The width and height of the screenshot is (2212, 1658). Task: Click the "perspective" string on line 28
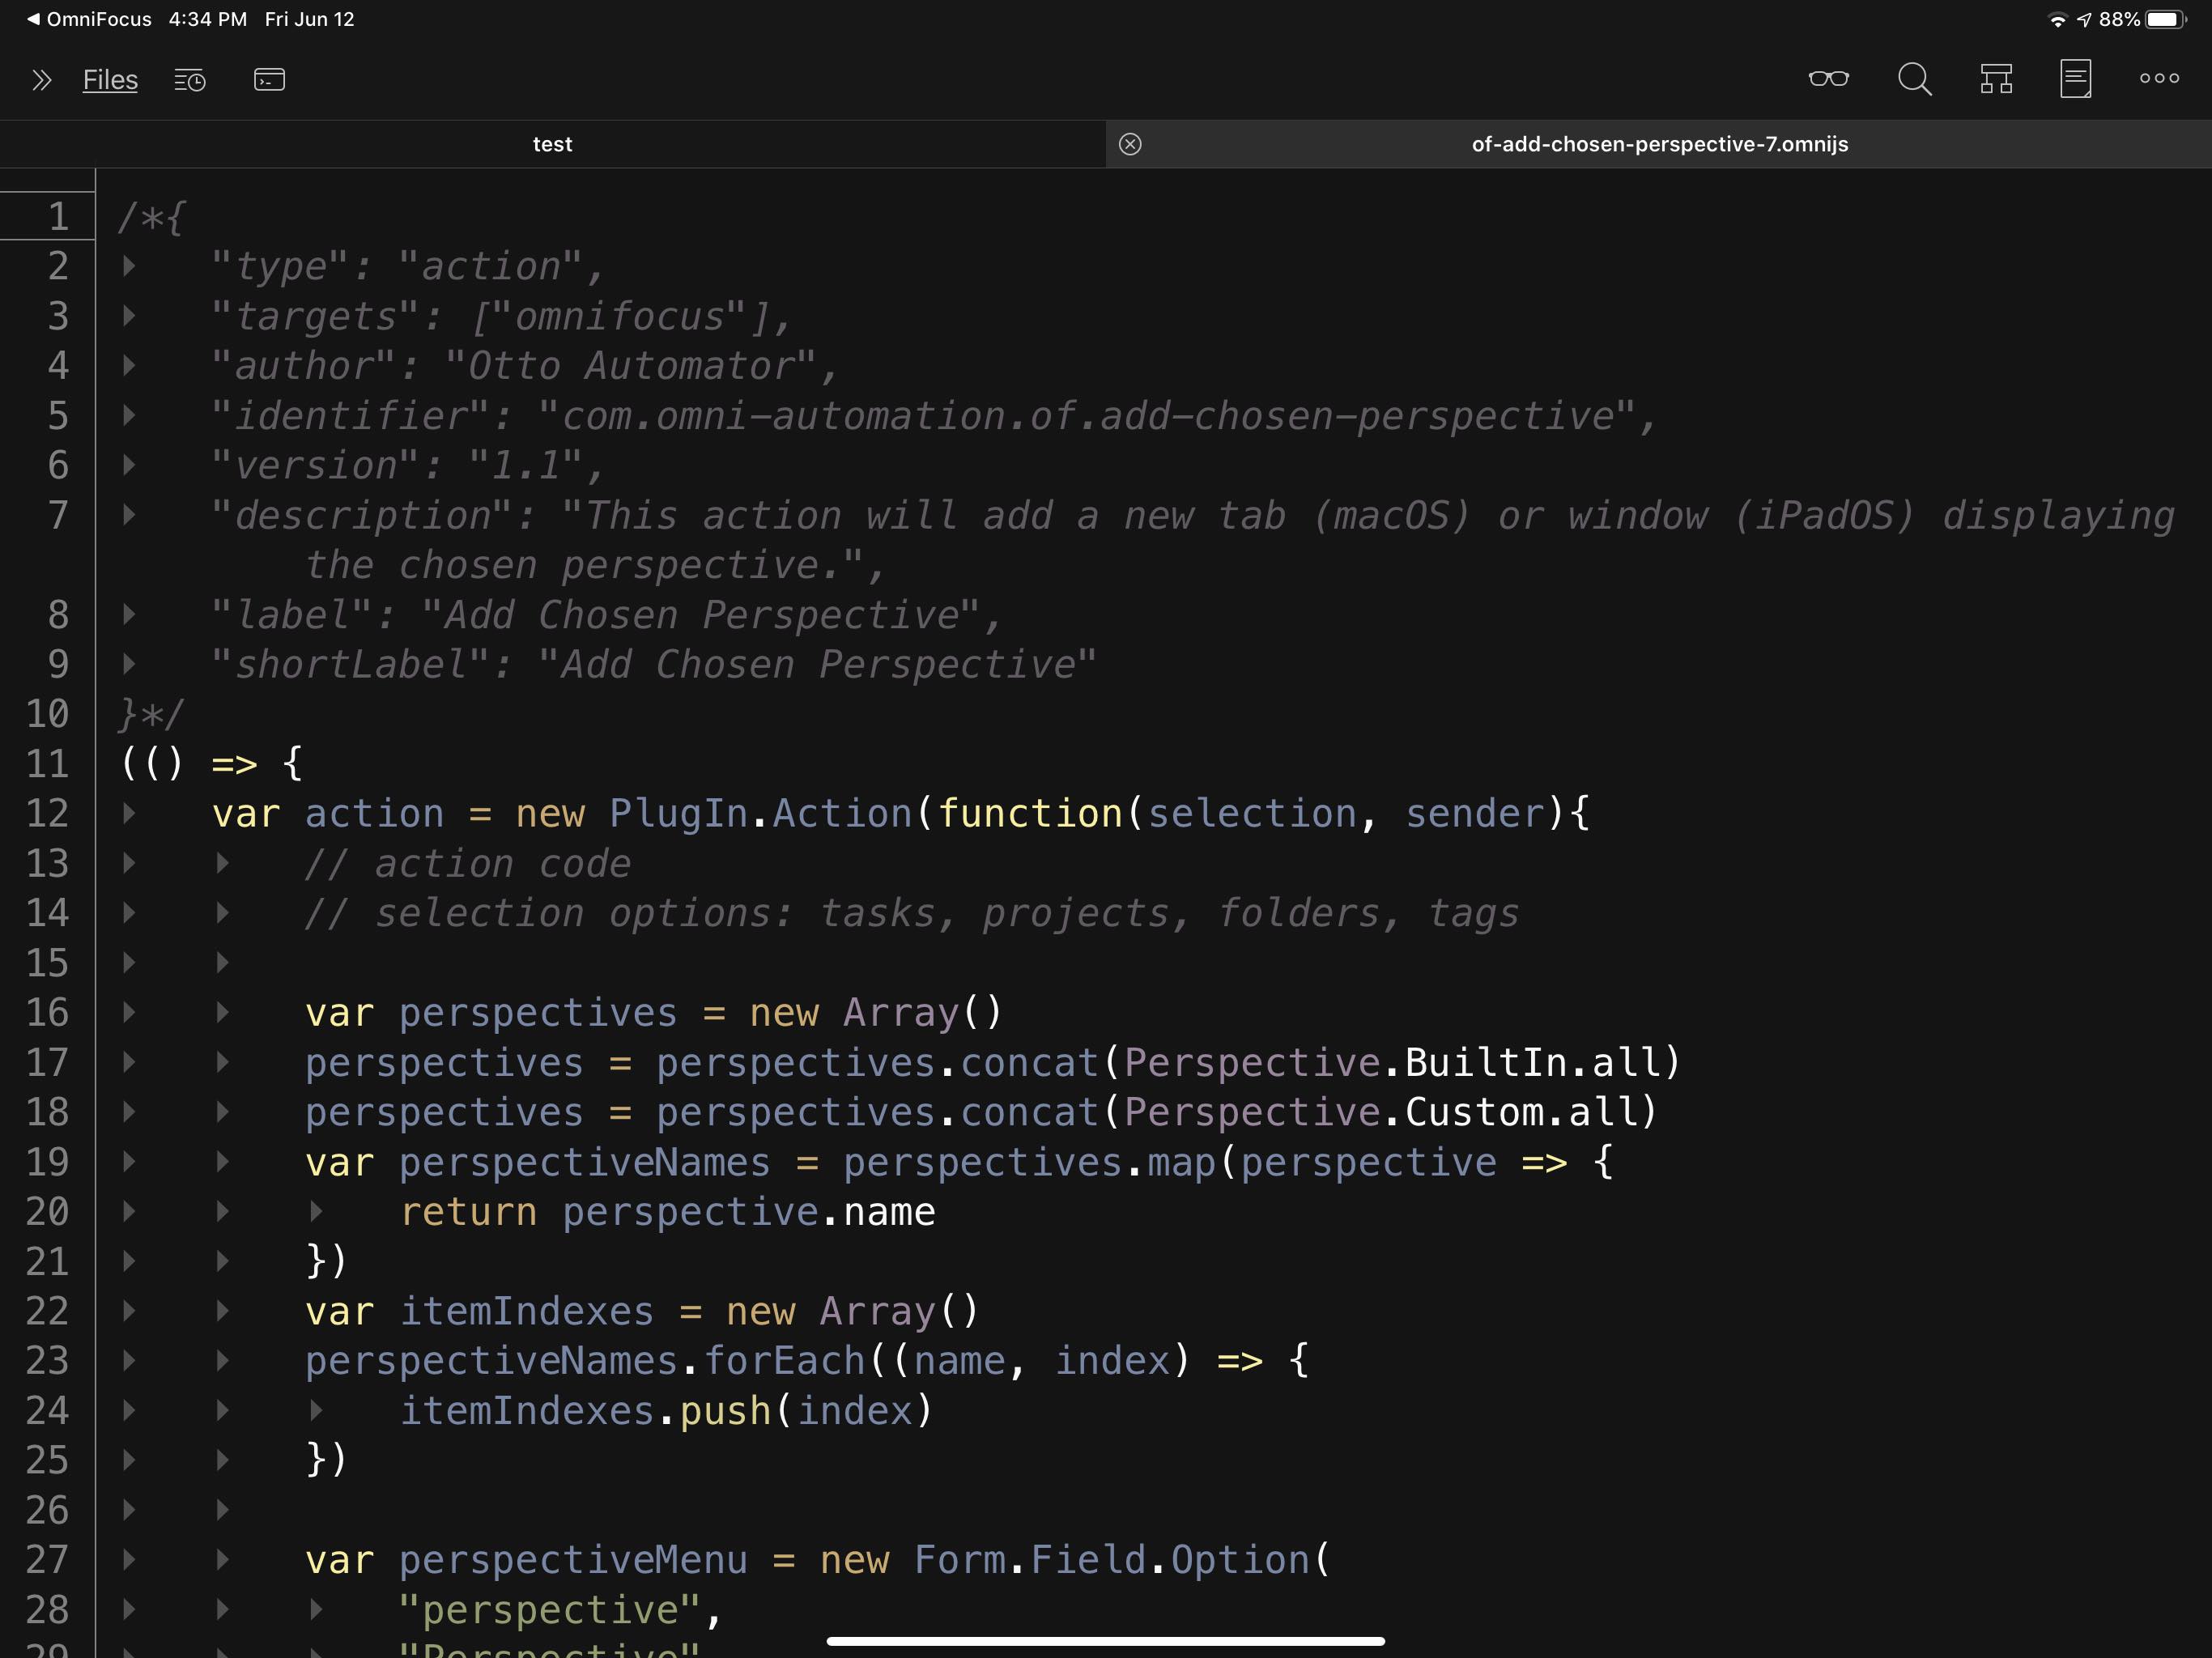pos(548,1610)
